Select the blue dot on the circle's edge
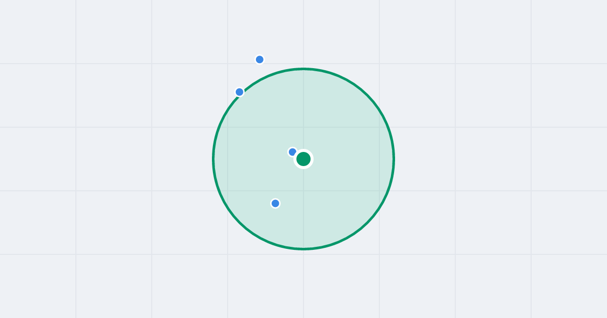Image resolution: width=607 pixels, height=318 pixels. tap(240, 92)
